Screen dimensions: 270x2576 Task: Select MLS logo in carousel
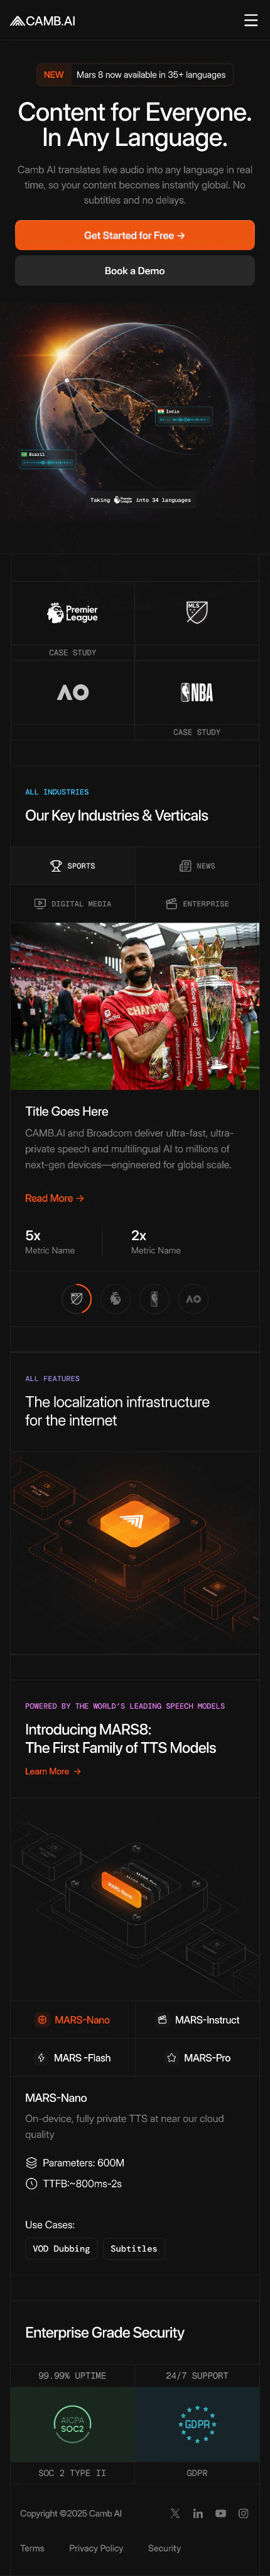76,1298
